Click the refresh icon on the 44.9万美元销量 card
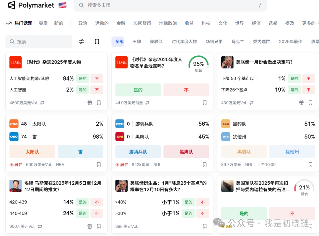 pyautogui.click(x=147, y=103)
